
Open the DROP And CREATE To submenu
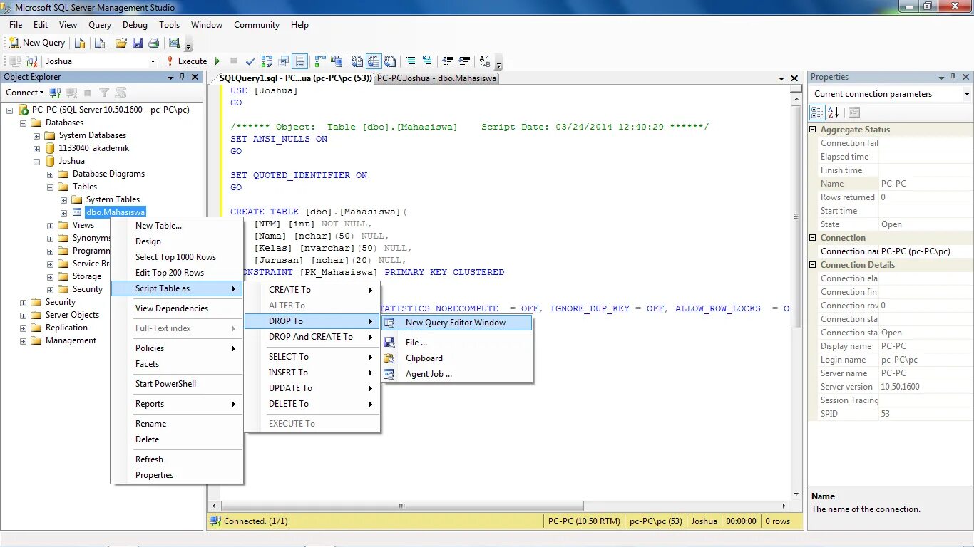tap(312, 337)
